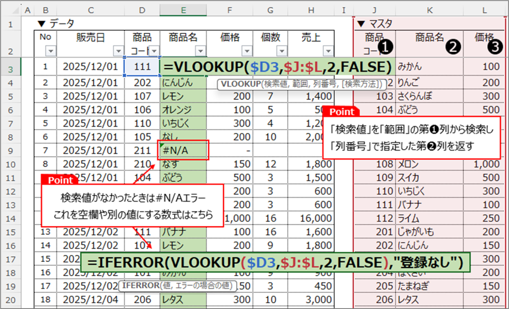
Task: Open the 売上 filter dropdown
Action: (329, 52)
